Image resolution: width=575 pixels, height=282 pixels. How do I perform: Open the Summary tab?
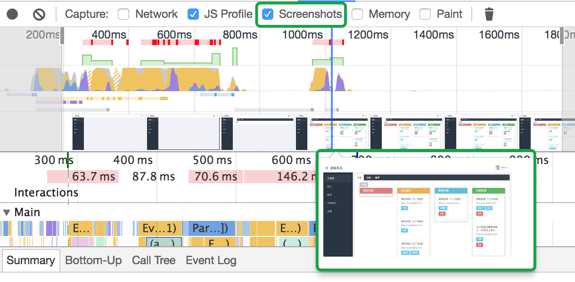coord(31,260)
